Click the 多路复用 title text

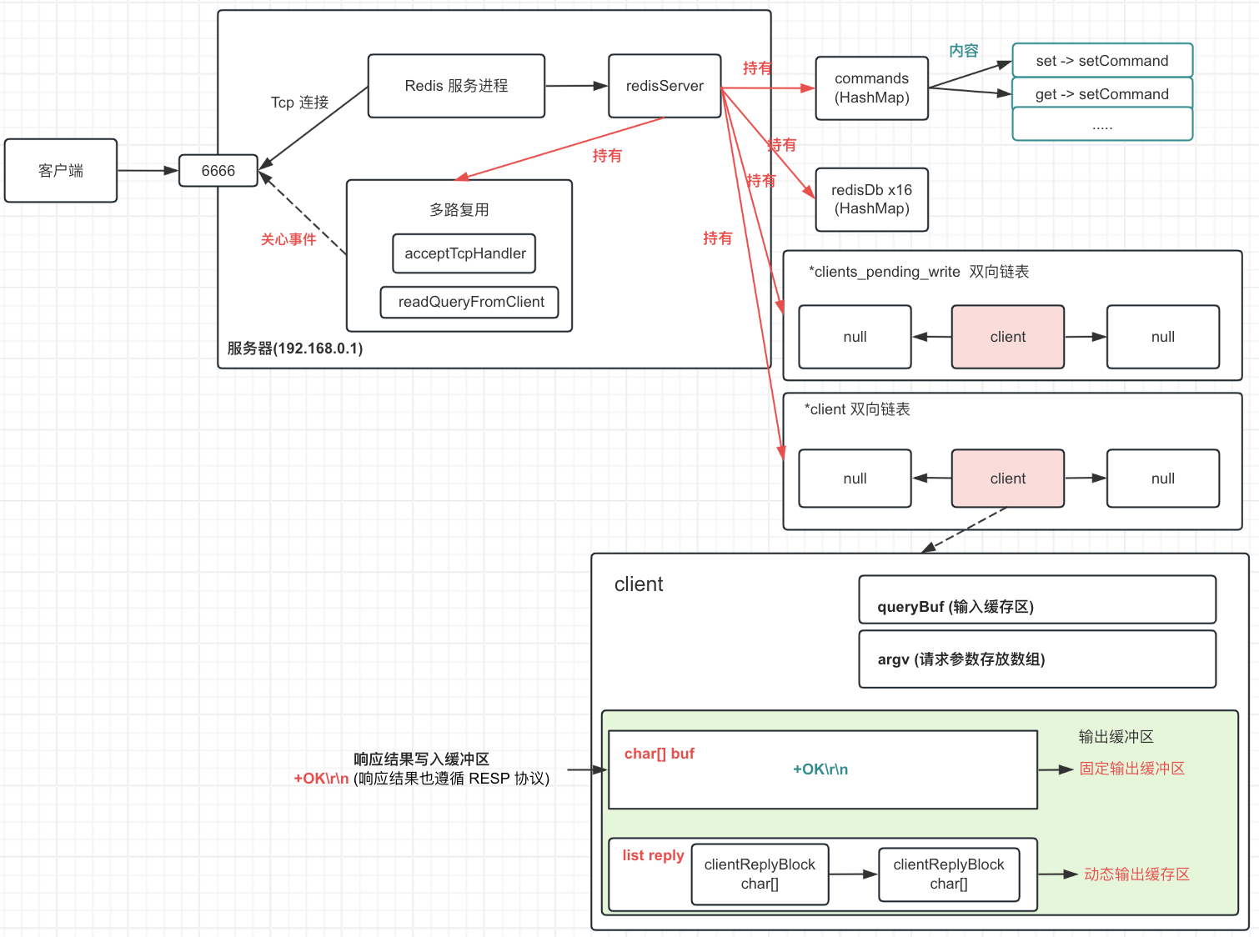point(459,210)
